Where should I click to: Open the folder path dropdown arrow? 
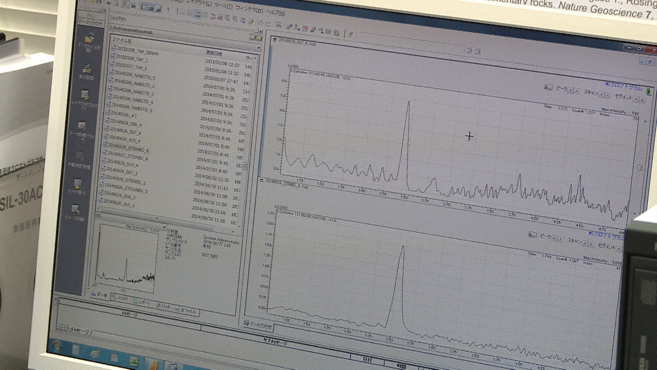[x=259, y=48]
